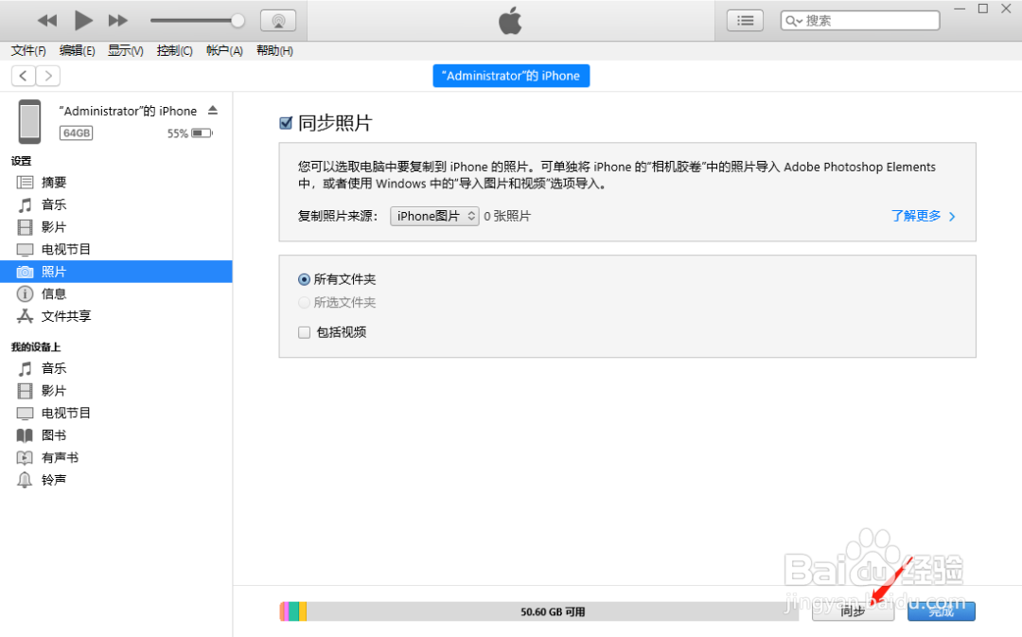Viewport: 1022px width, 637px height.
Task: Maximize the iTunes window
Action: pos(983,9)
